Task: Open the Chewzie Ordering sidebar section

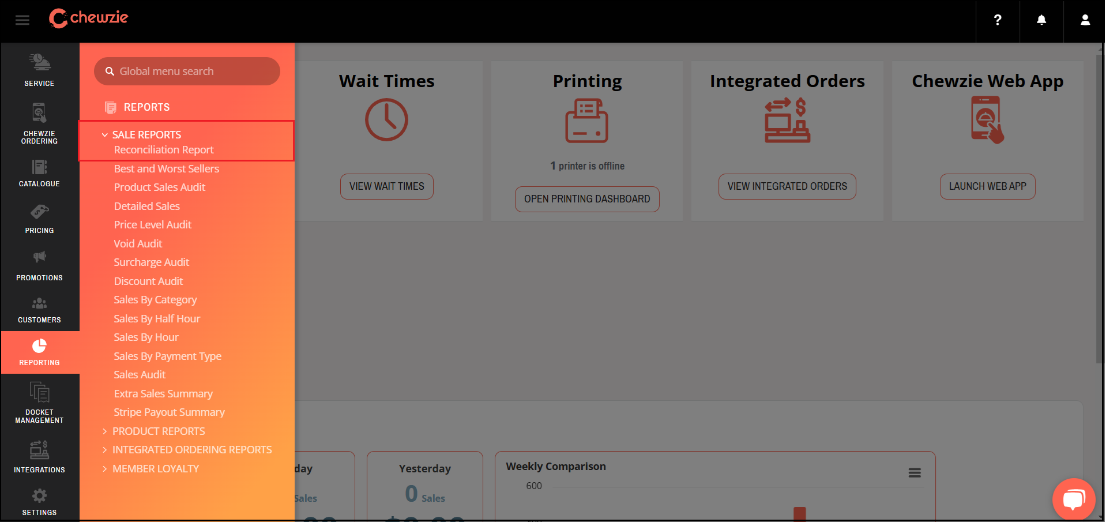Action: (40, 123)
